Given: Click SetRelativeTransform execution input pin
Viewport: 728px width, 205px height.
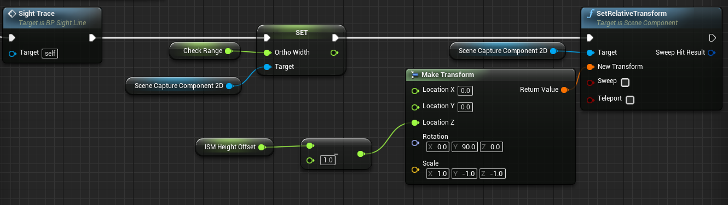Looking at the screenshot, I should 590,38.
